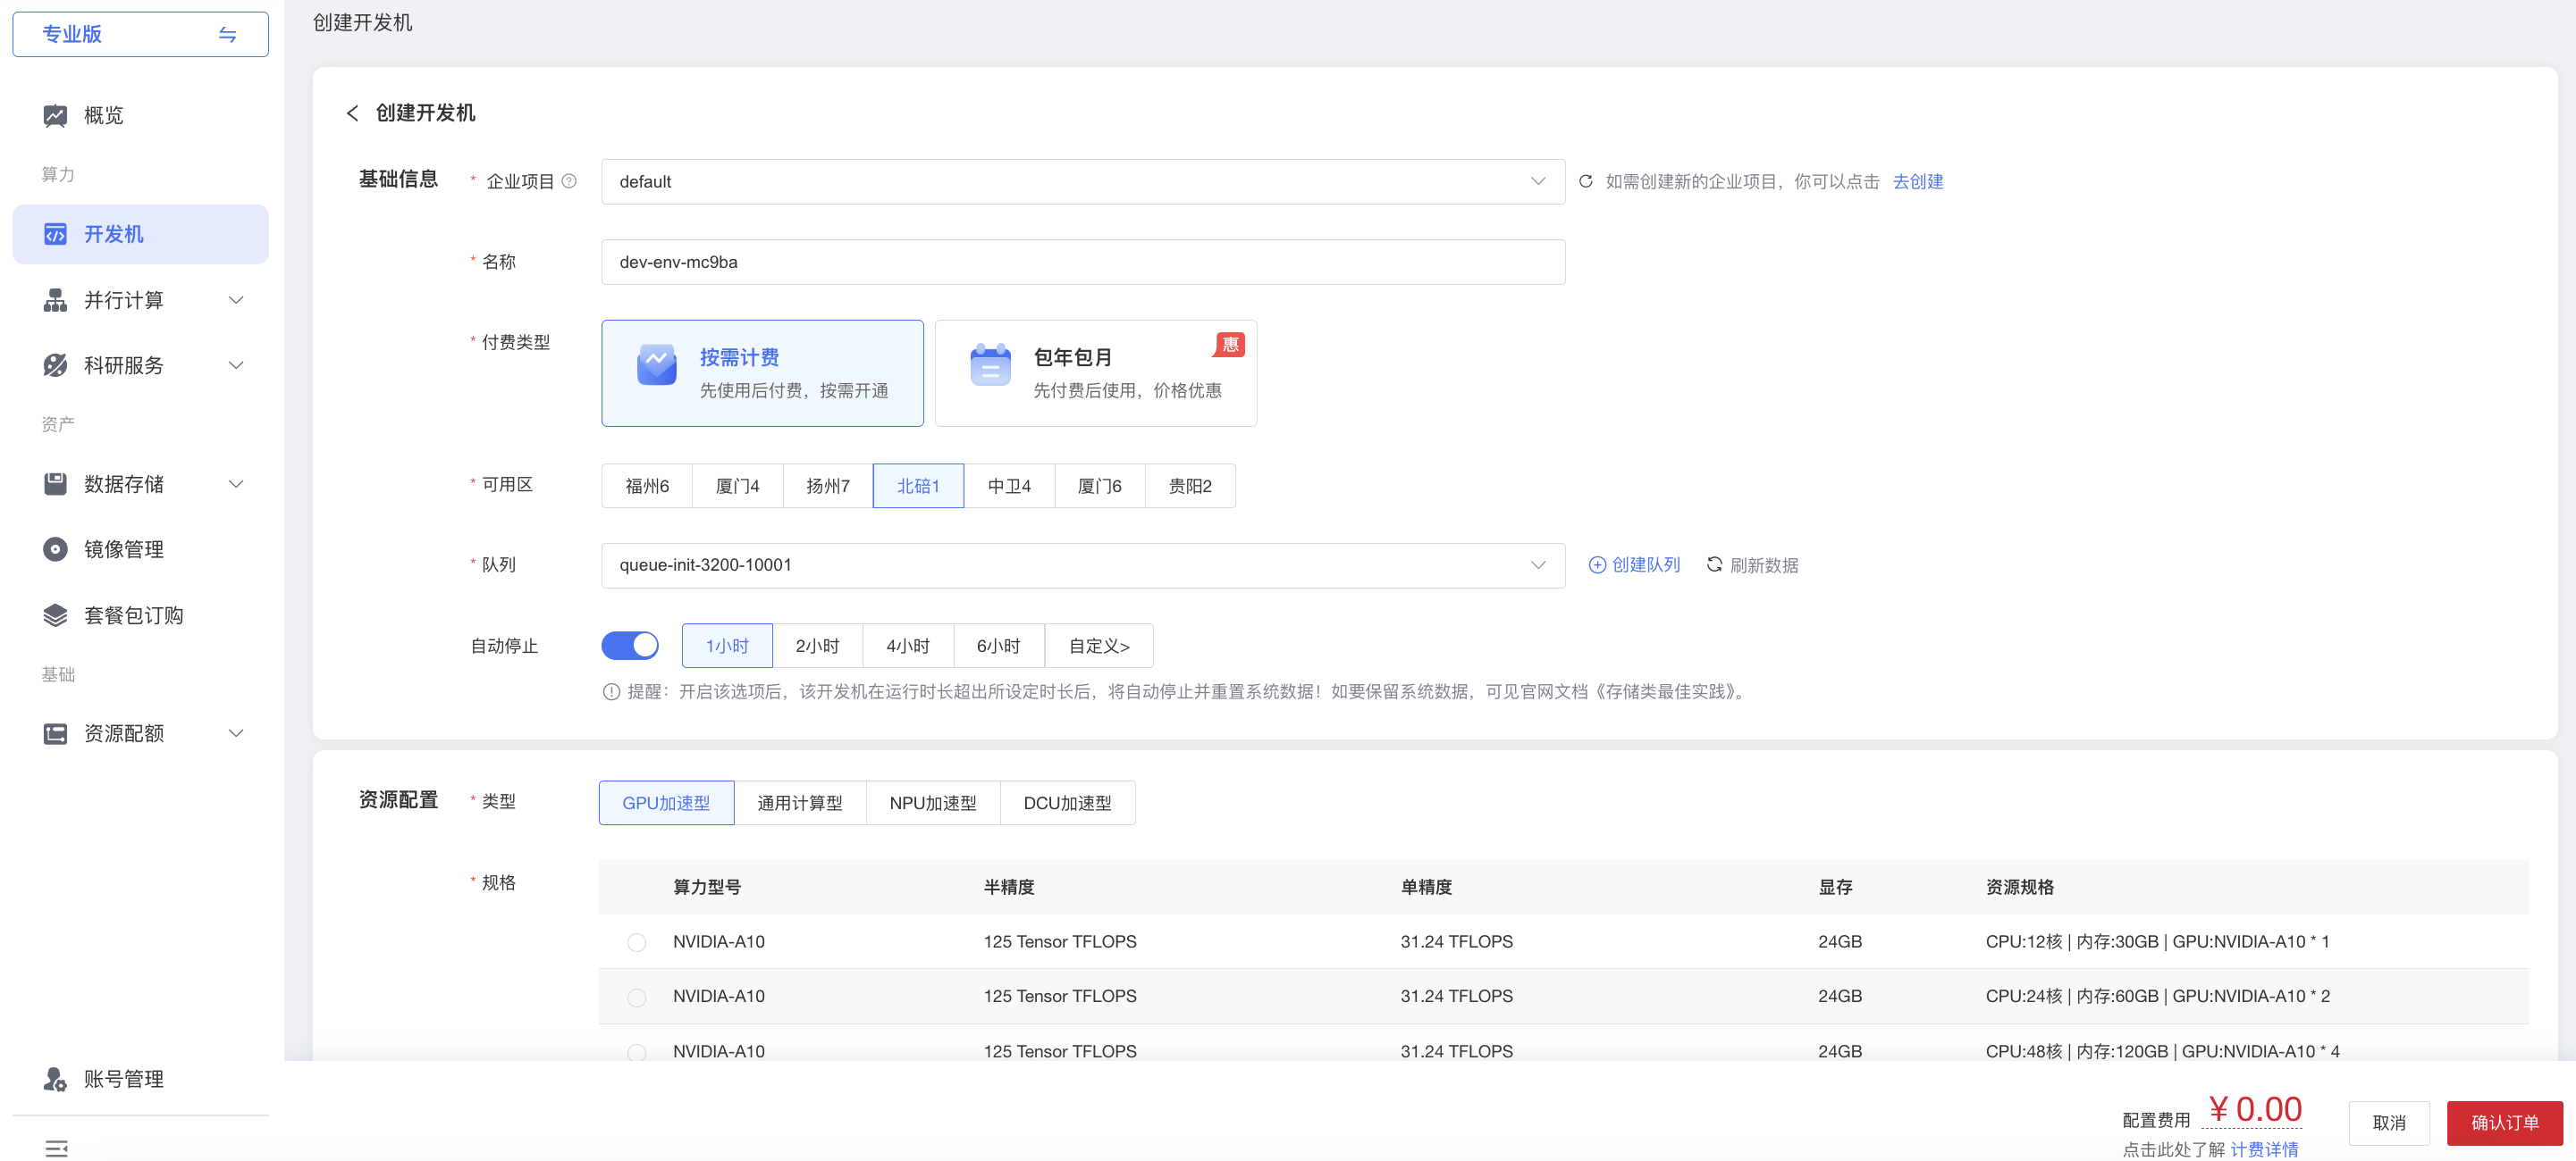Select the NVIDIA-A10 * 2 radio button
The height and width of the screenshot is (1161, 2576).
[x=636, y=998]
